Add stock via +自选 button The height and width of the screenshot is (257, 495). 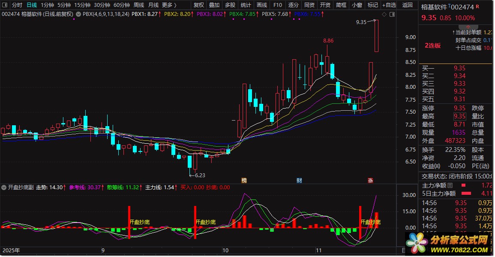389,5
